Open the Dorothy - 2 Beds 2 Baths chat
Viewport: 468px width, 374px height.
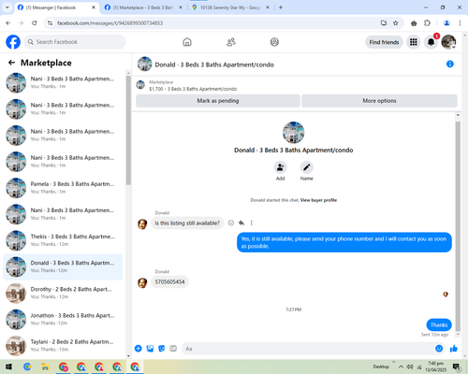tap(63, 293)
